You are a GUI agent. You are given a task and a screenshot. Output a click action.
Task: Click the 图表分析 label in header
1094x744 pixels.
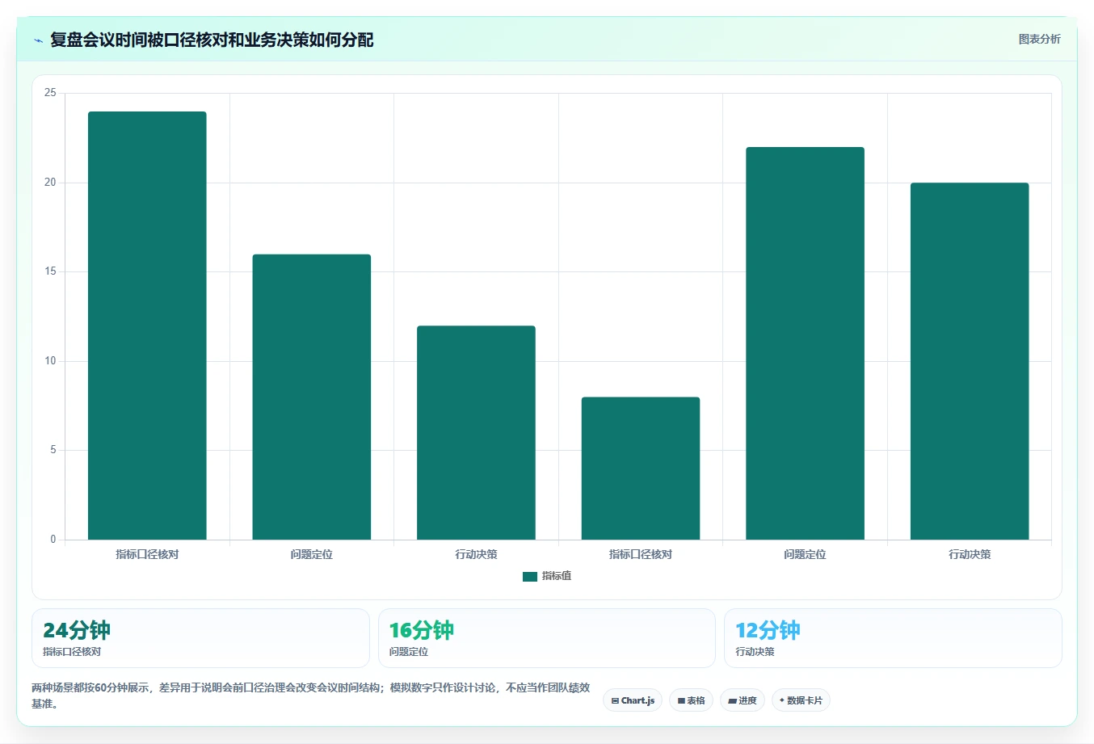coord(1039,39)
